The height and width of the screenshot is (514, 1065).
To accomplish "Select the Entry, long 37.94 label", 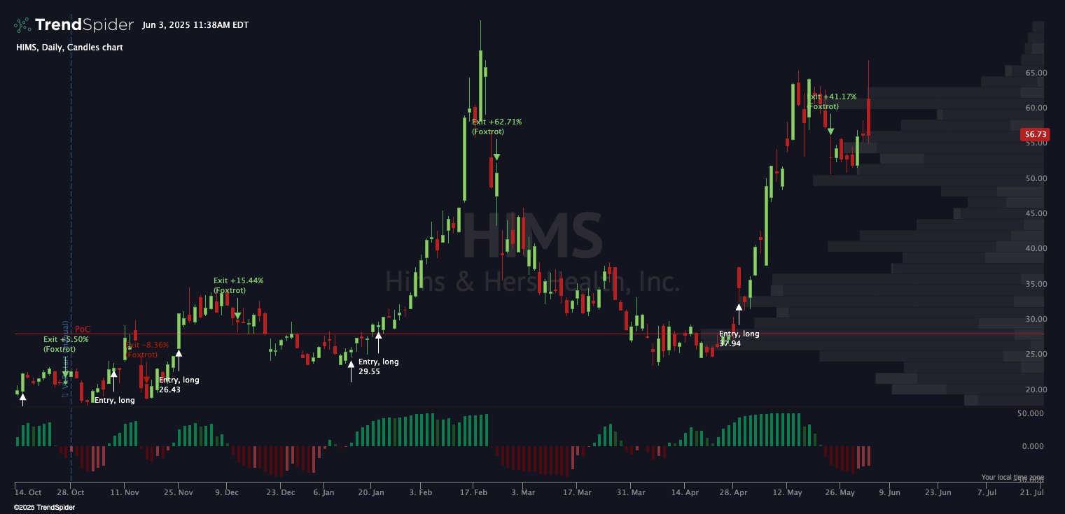I will click(x=739, y=338).
